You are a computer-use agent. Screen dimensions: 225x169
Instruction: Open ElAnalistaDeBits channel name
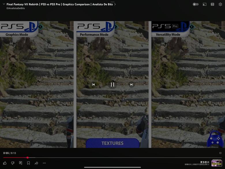click(x=16, y=8)
